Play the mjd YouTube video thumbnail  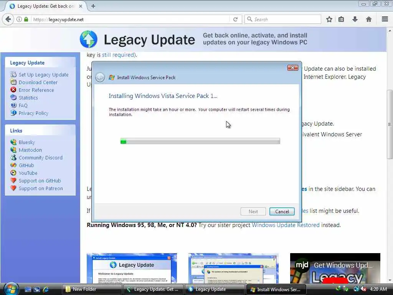coord(335,268)
